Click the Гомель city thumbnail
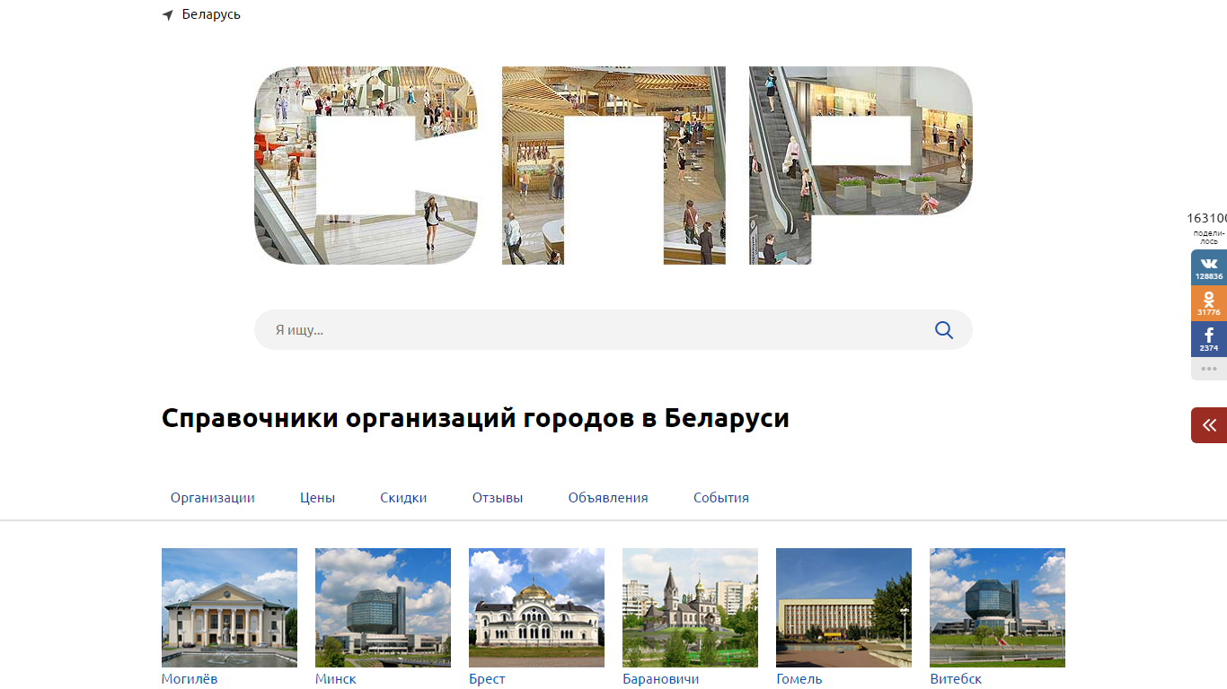The width and height of the screenshot is (1227, 689). [843, 607]
